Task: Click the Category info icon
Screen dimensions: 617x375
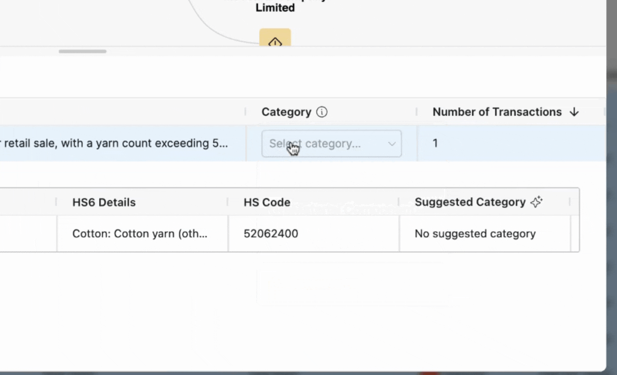Action: click(322, 112)
